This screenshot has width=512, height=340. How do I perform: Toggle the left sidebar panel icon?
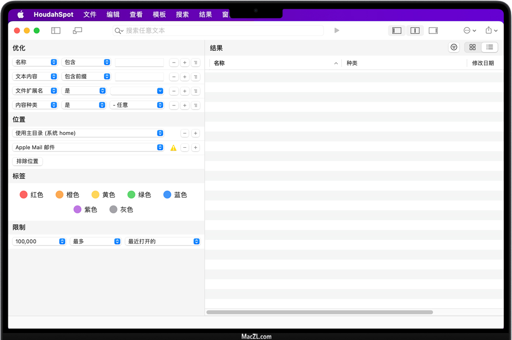56,31
